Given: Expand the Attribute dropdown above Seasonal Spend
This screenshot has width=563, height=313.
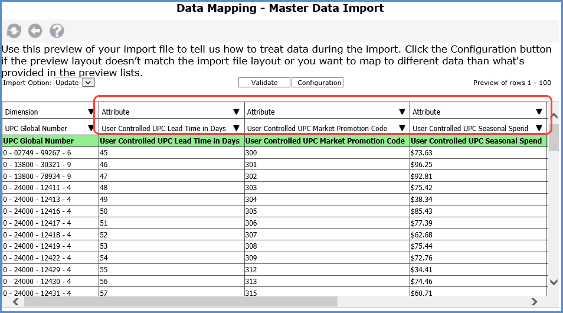Looking at the screenshot, I should [539, 112].
